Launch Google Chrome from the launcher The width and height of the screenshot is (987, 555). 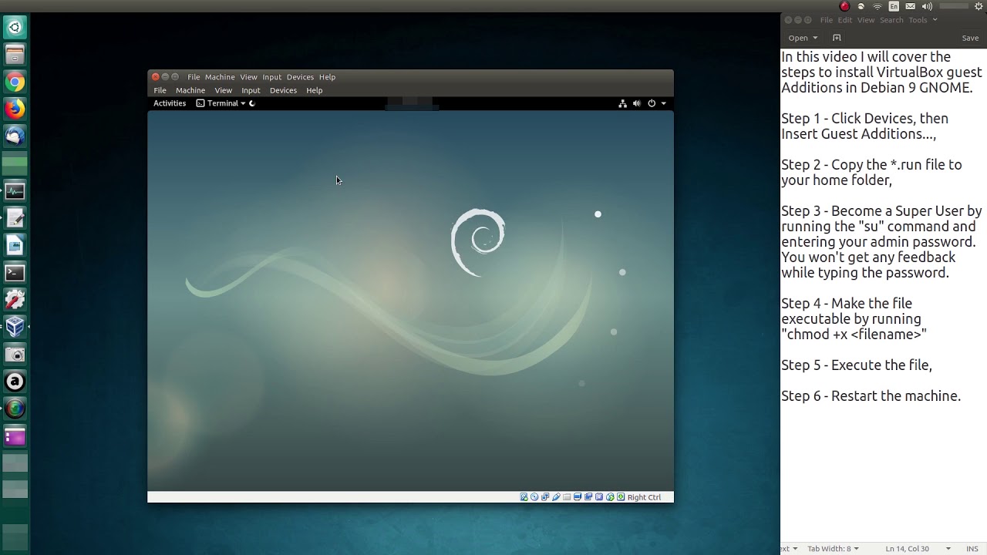(x=15, y=82)
